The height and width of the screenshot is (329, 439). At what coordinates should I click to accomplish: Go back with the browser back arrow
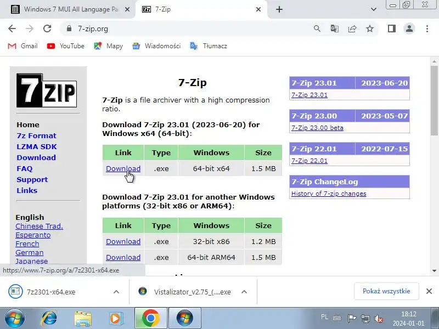pyautogui.click(x=12, y=29)
